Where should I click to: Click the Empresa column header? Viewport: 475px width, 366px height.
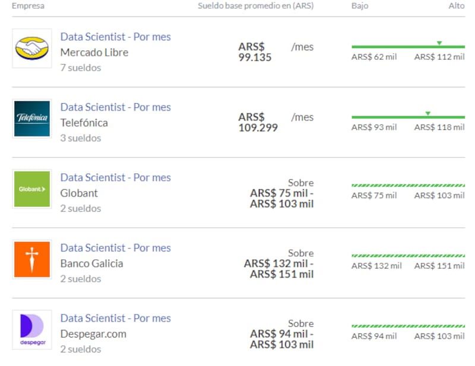pyautogui.click(x=28, y=6)
